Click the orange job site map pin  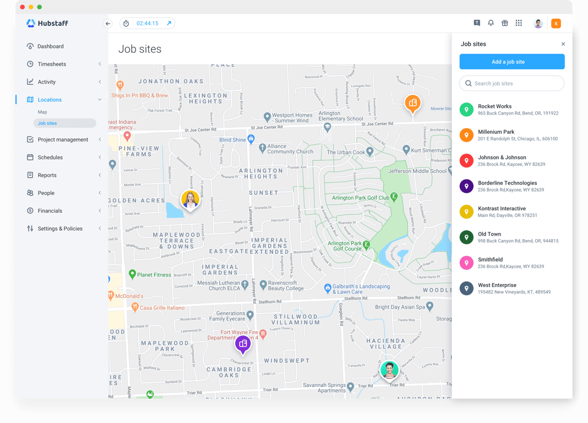coord(412,103)
